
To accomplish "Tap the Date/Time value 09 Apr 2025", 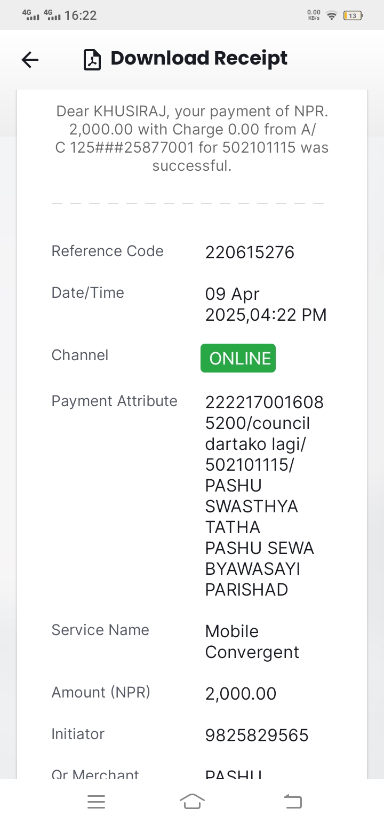I will point(266,304).
